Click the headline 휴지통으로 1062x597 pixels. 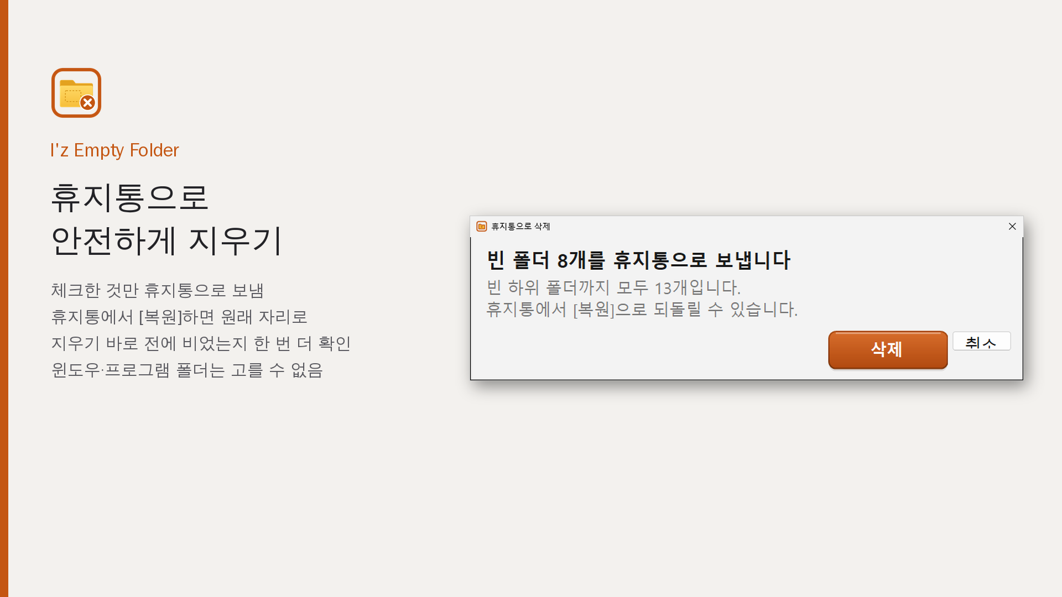(x=130, y=198)
